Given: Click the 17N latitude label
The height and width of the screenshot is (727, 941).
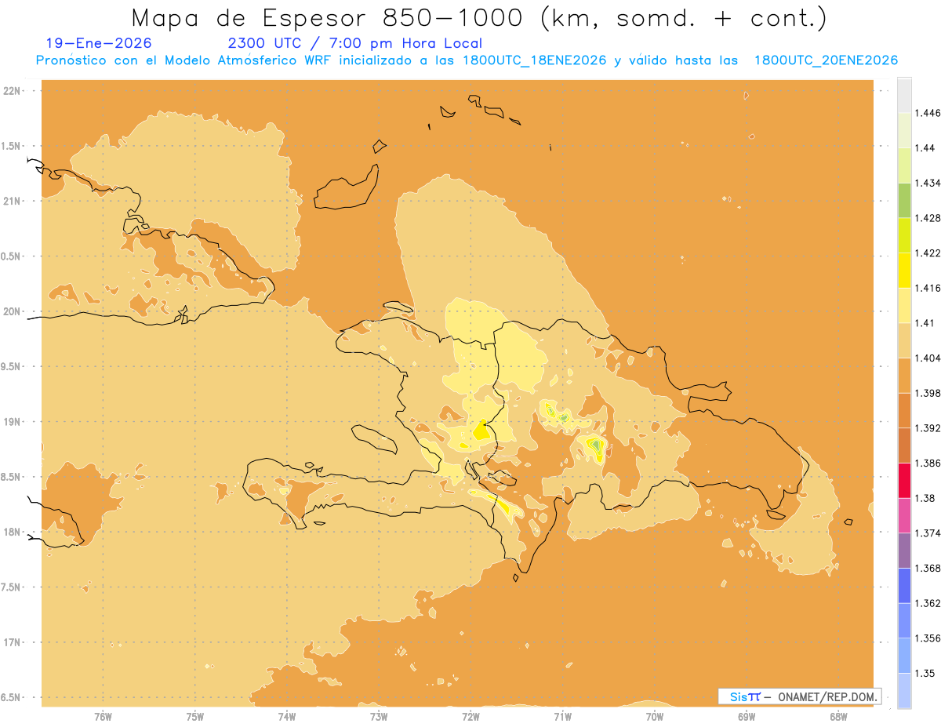Looking at the screenshot, I should click(12, 642).
